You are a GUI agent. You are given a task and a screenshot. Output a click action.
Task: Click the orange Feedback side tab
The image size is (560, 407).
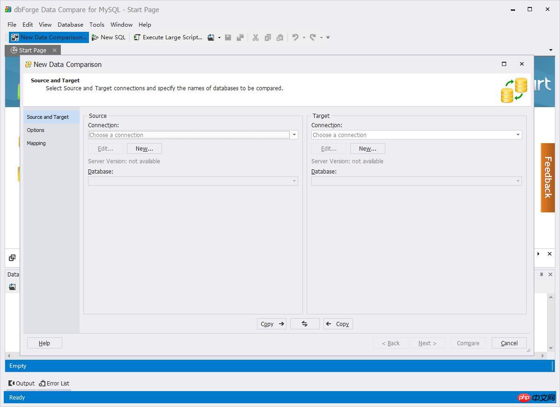coord(548,177)
